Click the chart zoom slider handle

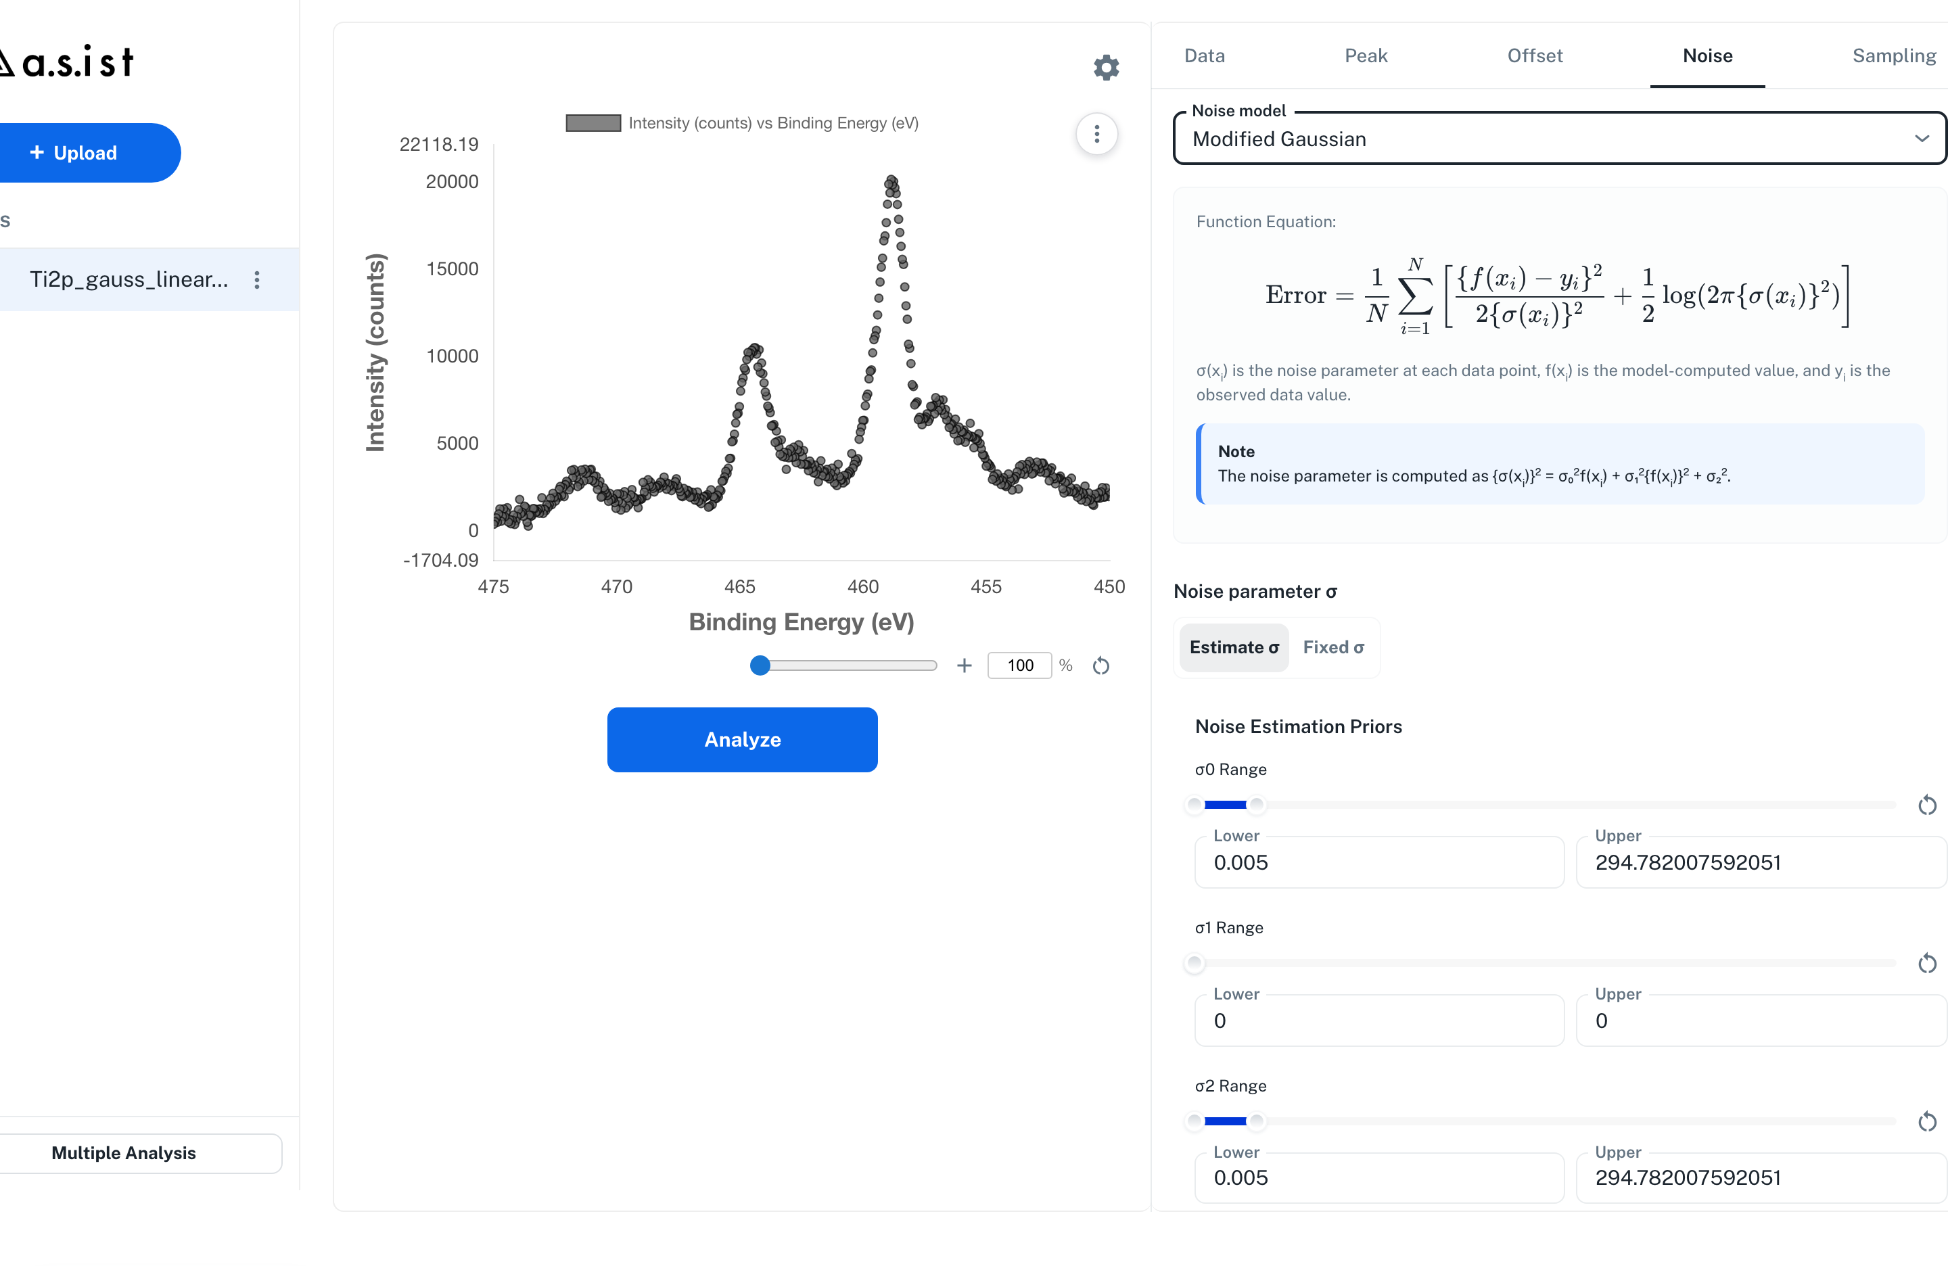pyautogui.click(x=760, y=665)
